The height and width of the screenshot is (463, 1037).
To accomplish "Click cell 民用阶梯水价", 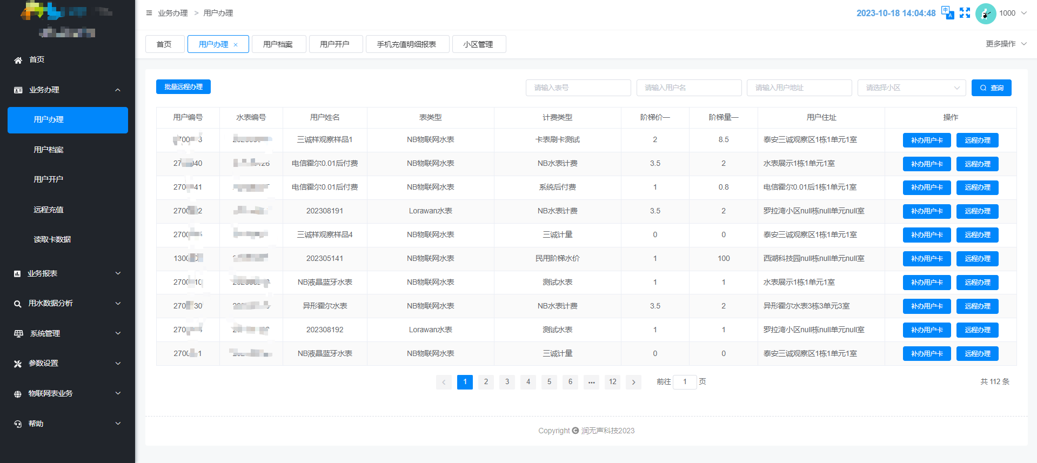I will click(x=558, y=259).
